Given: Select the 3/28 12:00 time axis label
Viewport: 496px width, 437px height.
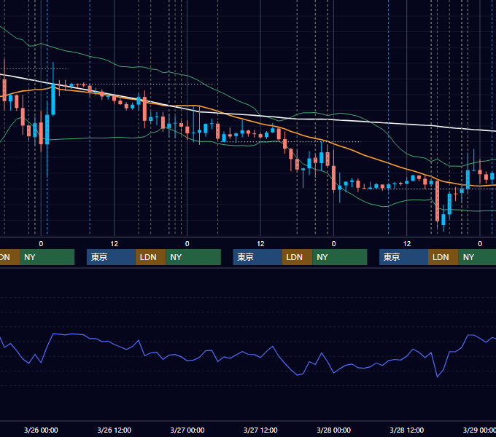Looking at the screenshot, I should 407,430.
